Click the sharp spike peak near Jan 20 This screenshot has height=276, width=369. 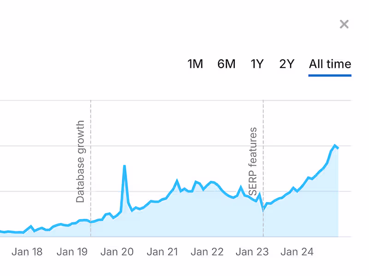click(125, 166)
